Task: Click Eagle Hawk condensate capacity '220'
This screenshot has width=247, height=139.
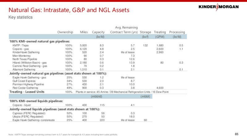Action: click(102, 120)
